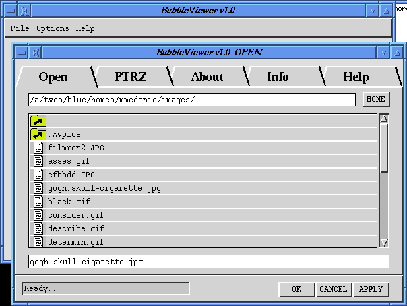Viewport: 407px width, 306px height.
Task: Click the directory path input field
Action: 191,100
